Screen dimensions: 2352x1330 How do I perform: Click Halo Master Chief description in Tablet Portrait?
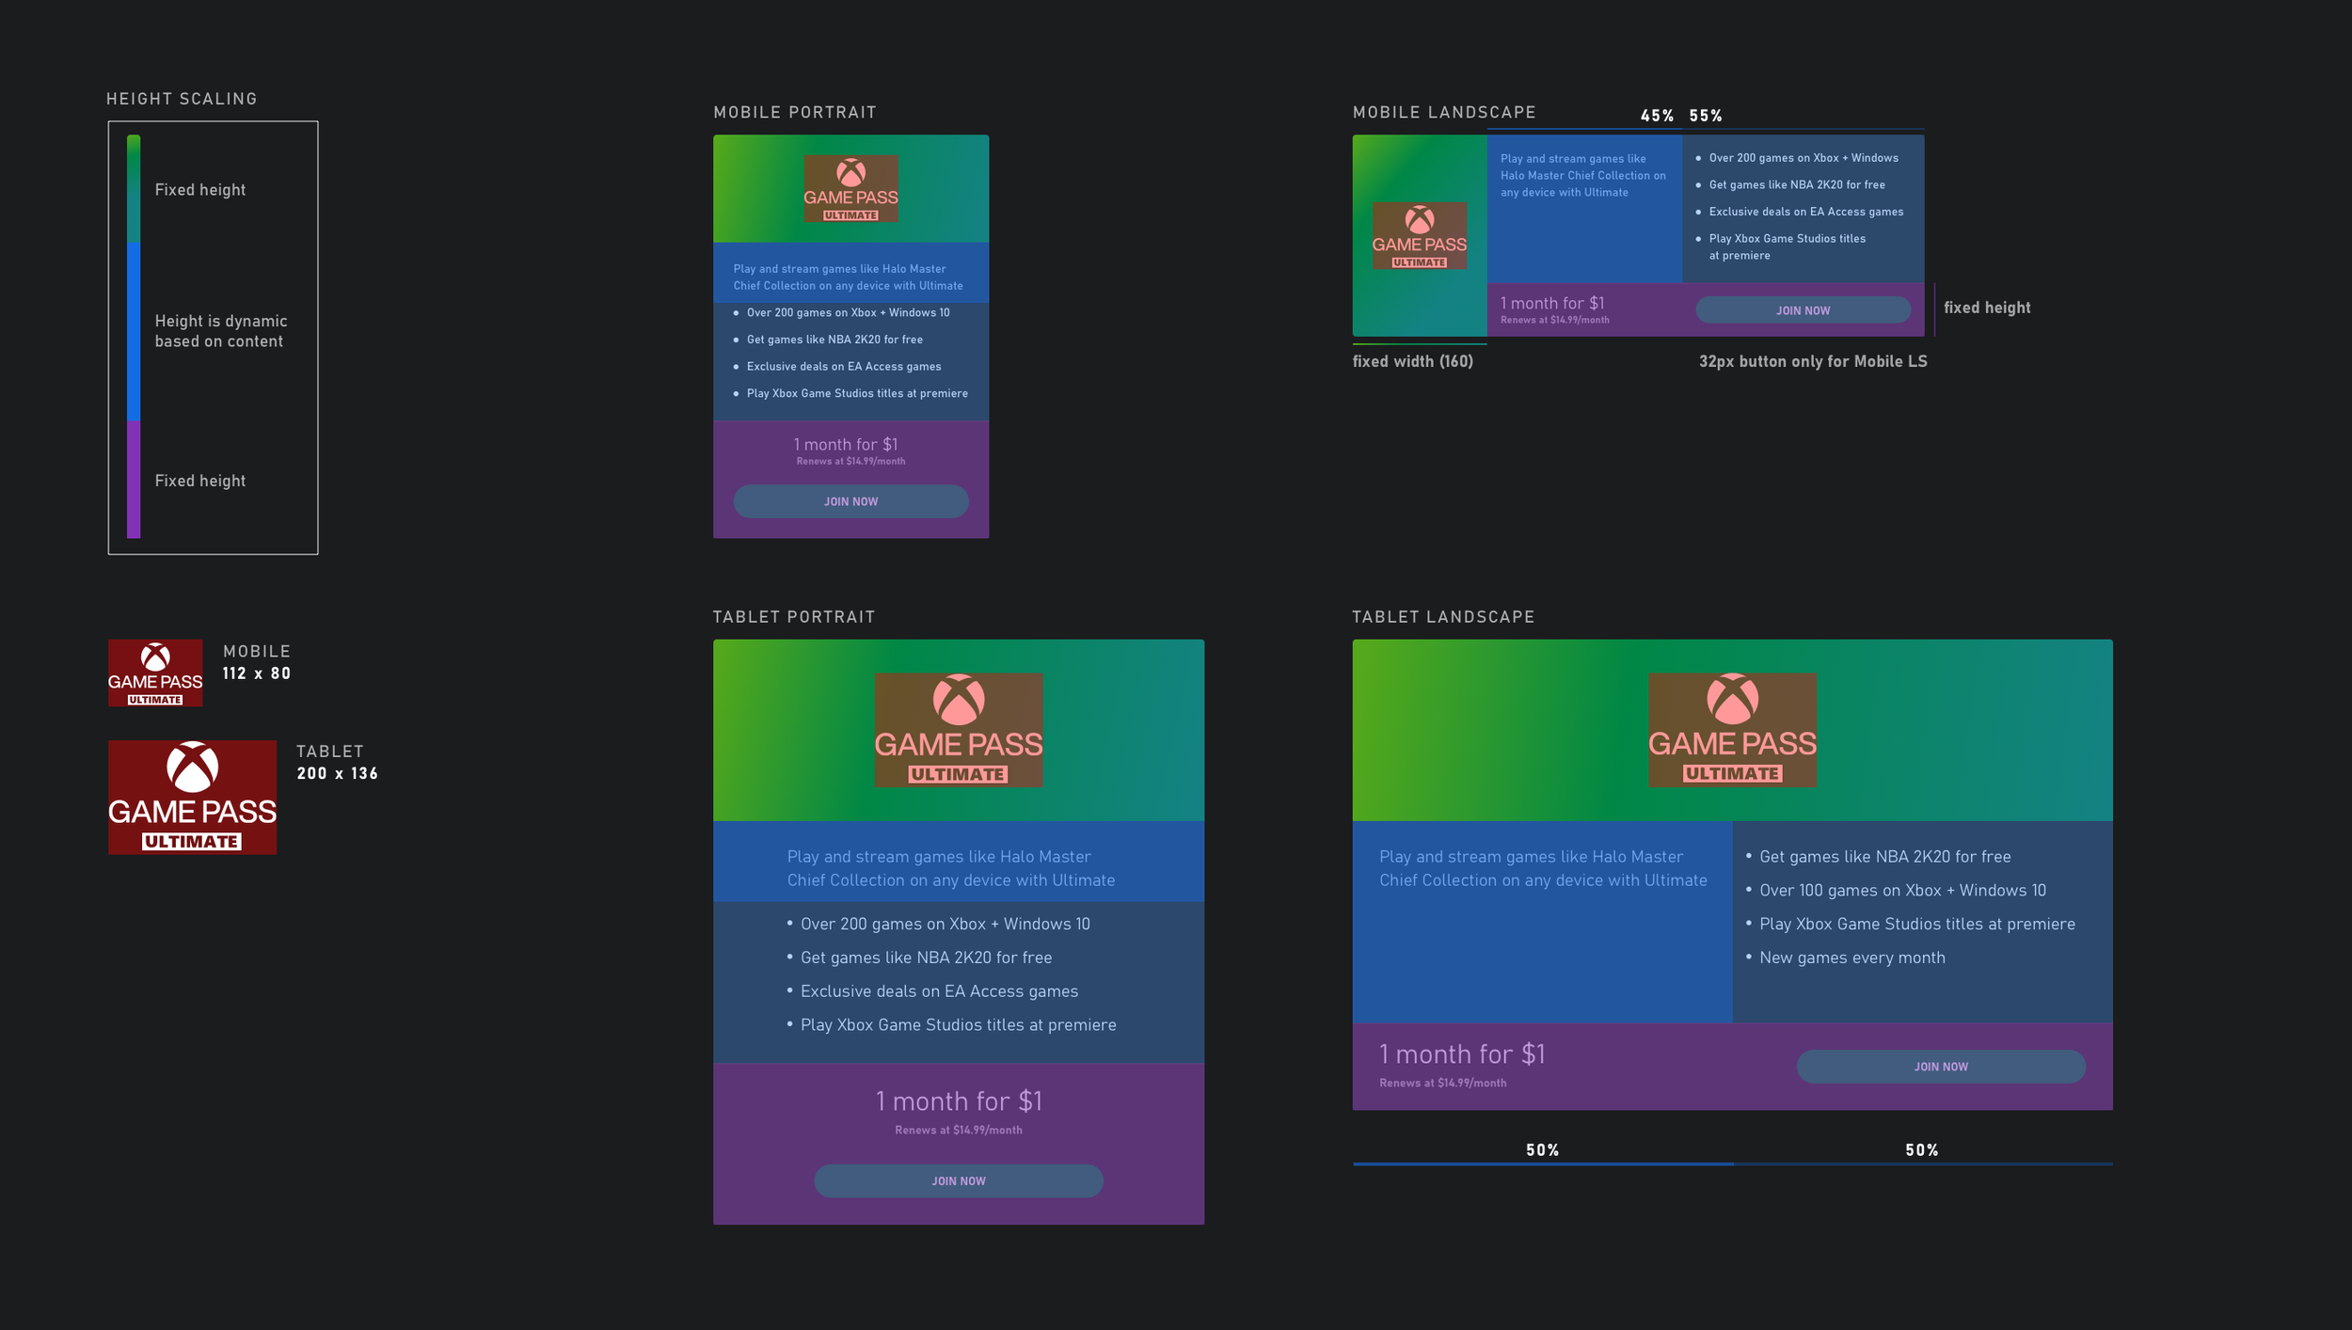coord(950,868)
